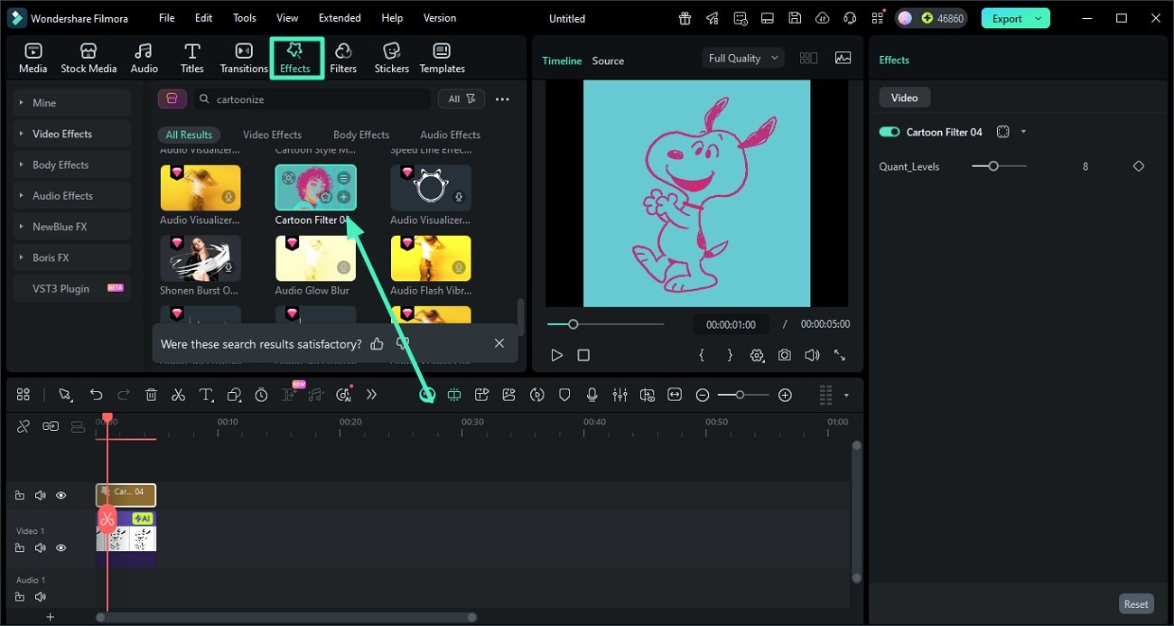Open the All filter dropdown next to search
The height and width of the screenshot is (626, 1174).
[461, 98]
